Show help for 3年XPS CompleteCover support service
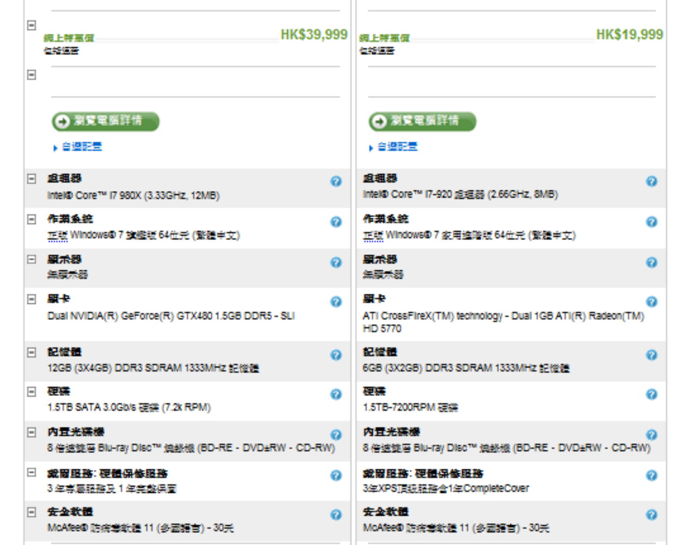The width and height of the screenshot is (681, 545). pyautogui.click(x=651, y=475)
